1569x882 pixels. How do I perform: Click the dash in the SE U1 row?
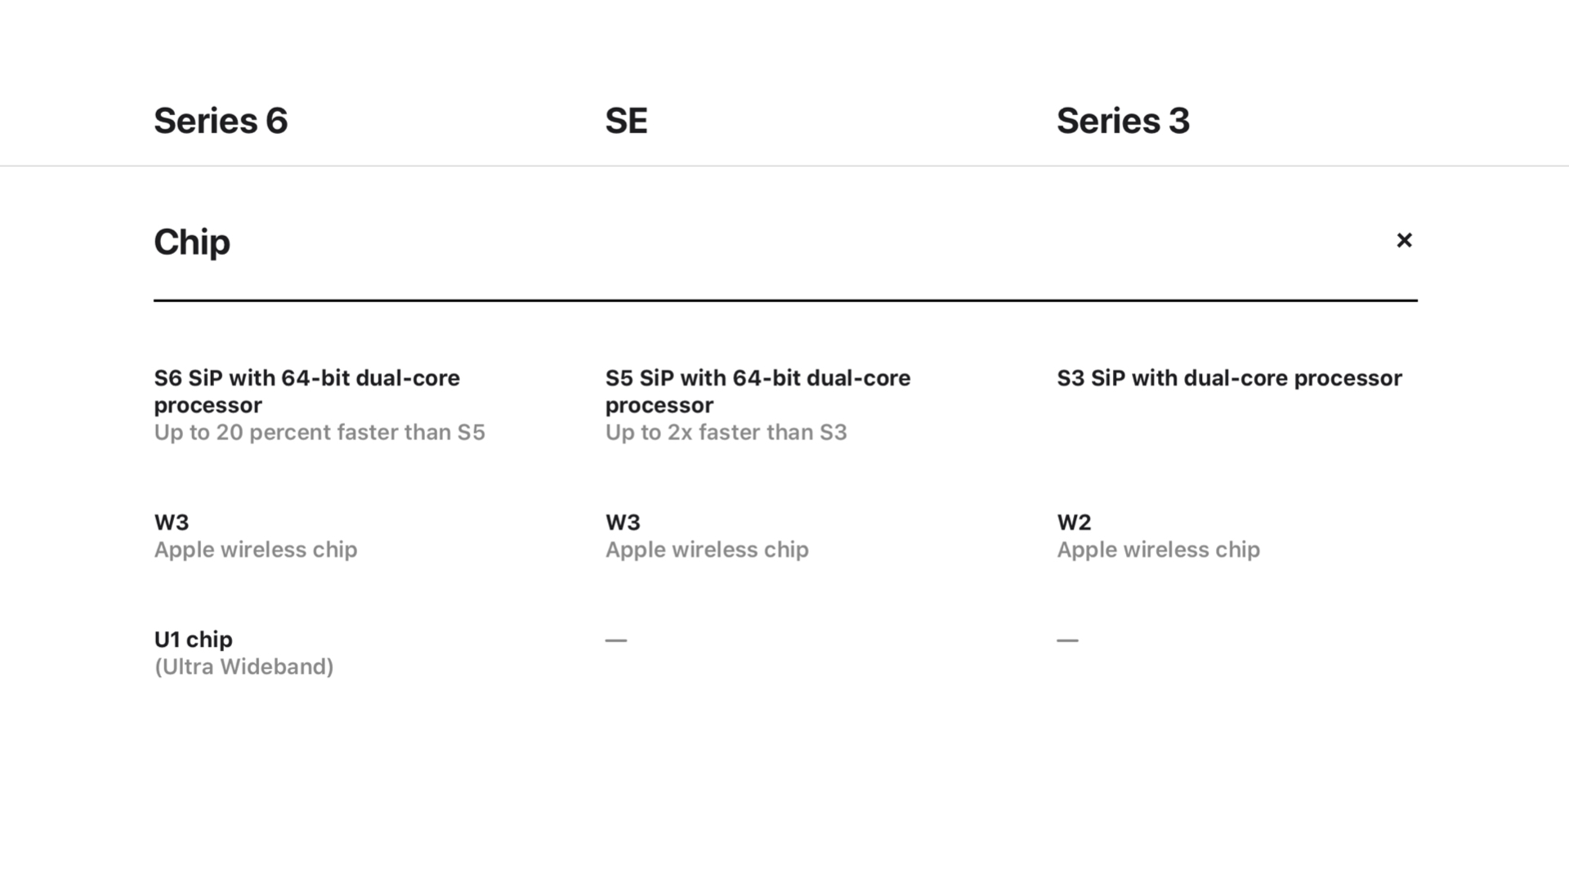(616, 640)
